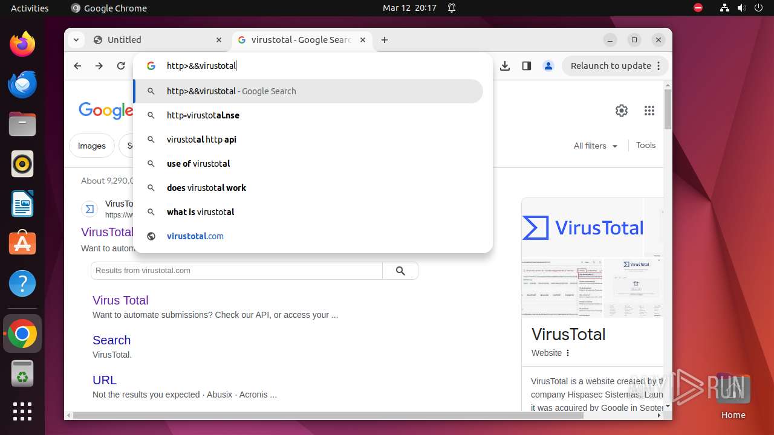Screen dimensions: 774x435
Task: Open Rhythmbox music player from dock
Action: (x=22, y=164)
